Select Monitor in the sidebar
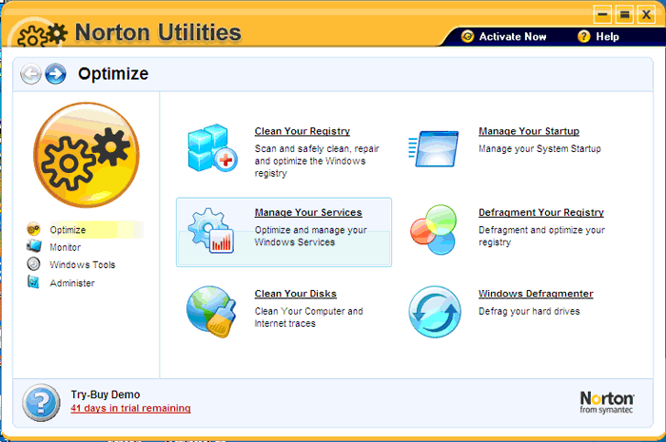The image size is (666, 442). point(65,247)
